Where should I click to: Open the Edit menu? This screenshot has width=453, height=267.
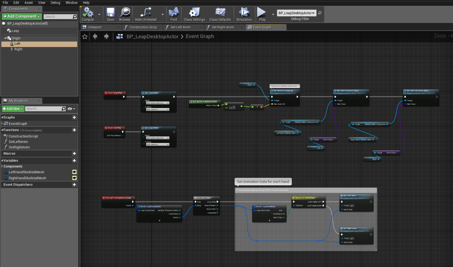coord(16,3)
